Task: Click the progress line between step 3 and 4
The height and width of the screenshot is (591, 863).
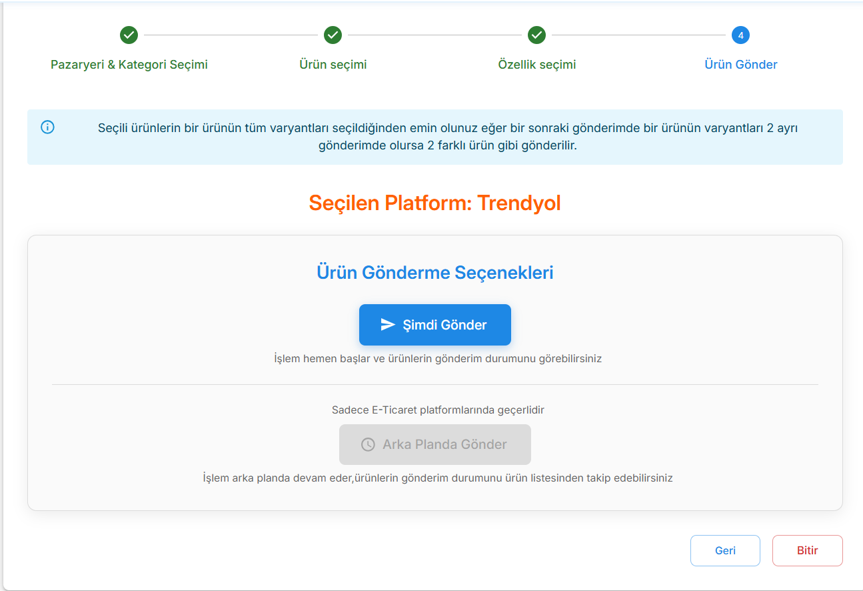Action: click(x=638, y=35)
